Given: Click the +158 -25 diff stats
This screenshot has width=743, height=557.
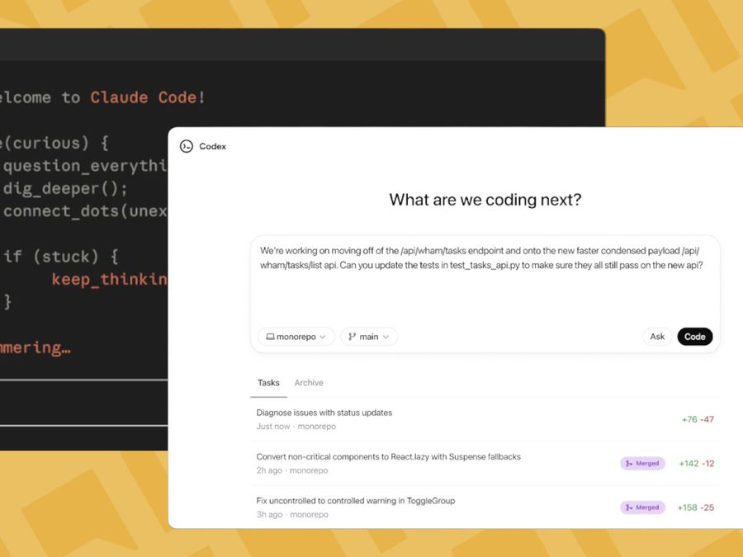Looking at the screenshot, I should coord(696,507).
